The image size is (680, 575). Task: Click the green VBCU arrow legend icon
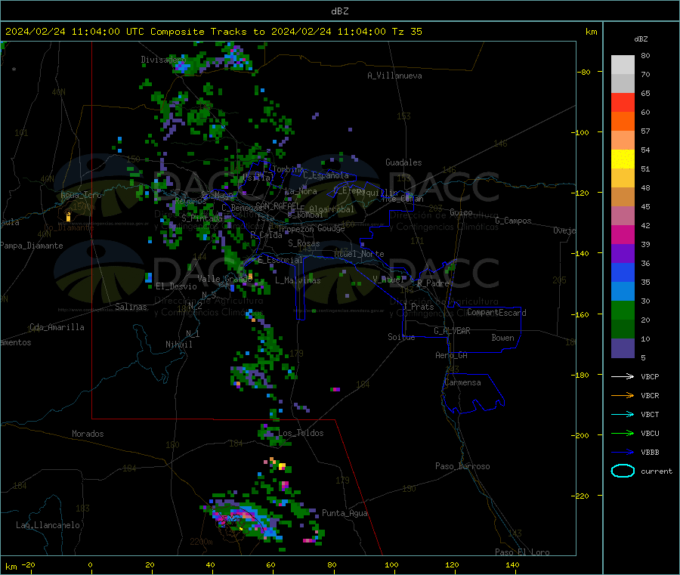coord(623,433)
